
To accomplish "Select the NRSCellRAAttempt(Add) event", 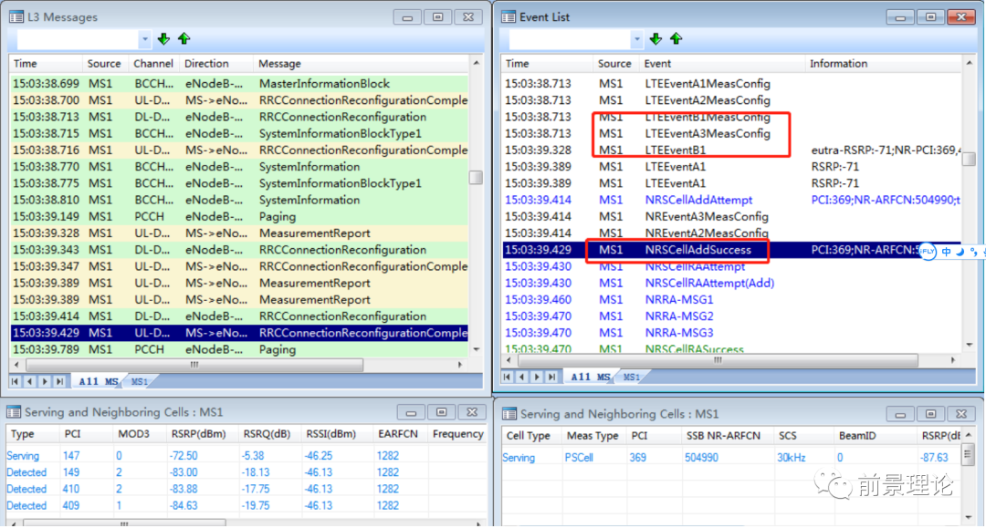I will (x=731, y=283).
